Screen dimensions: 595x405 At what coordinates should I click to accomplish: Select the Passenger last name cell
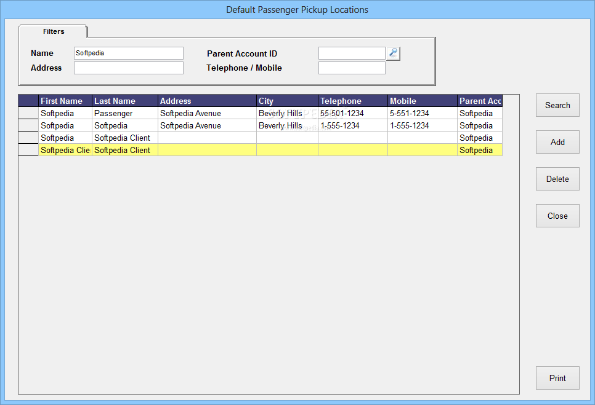[x=125, y=113]
